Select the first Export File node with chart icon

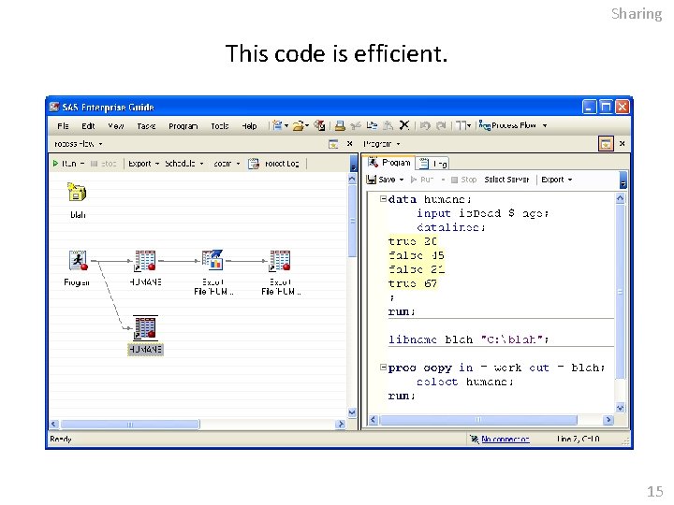[212, 260]
